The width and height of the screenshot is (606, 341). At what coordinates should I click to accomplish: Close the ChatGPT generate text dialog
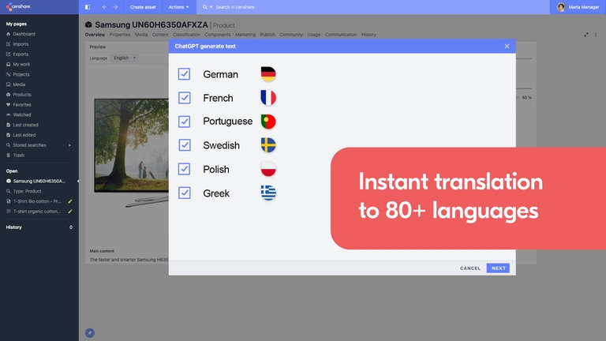[x=507, y=46]
